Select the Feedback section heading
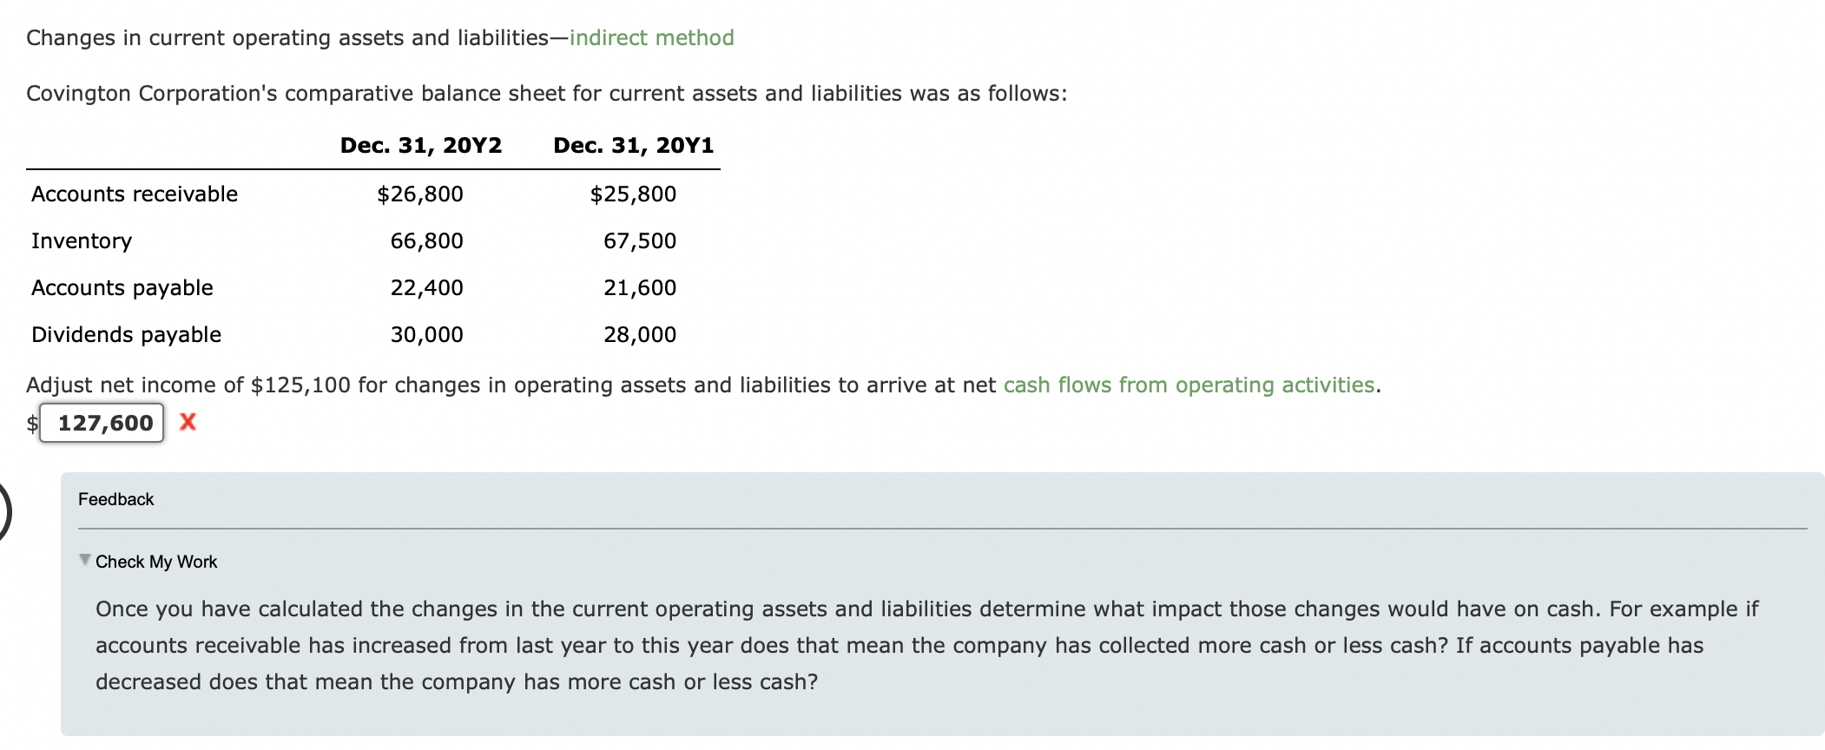Image resolution: width=1825 pixels, height=750 pixels. [x=115, y=499]
